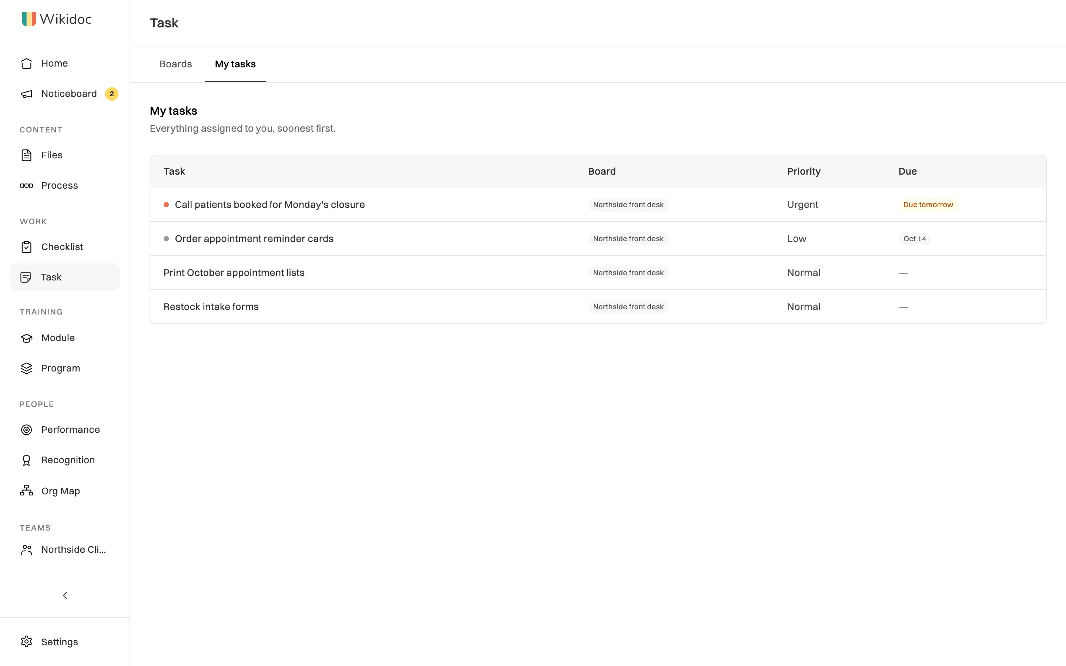Open task "Order appointment reminder cards"
Viewport: 1066px width, 666px height.
tap(254, 239)
